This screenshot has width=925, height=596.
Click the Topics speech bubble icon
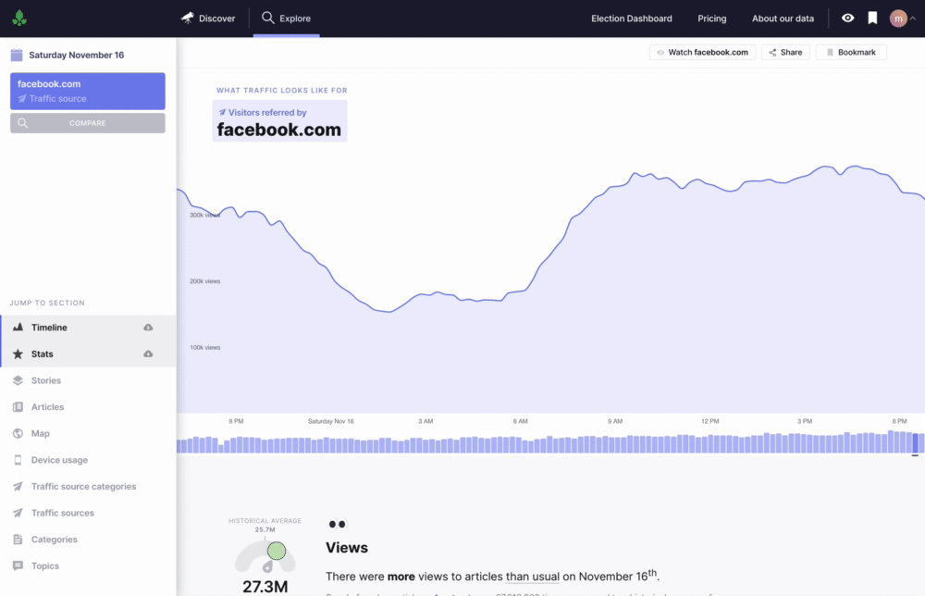17,565
